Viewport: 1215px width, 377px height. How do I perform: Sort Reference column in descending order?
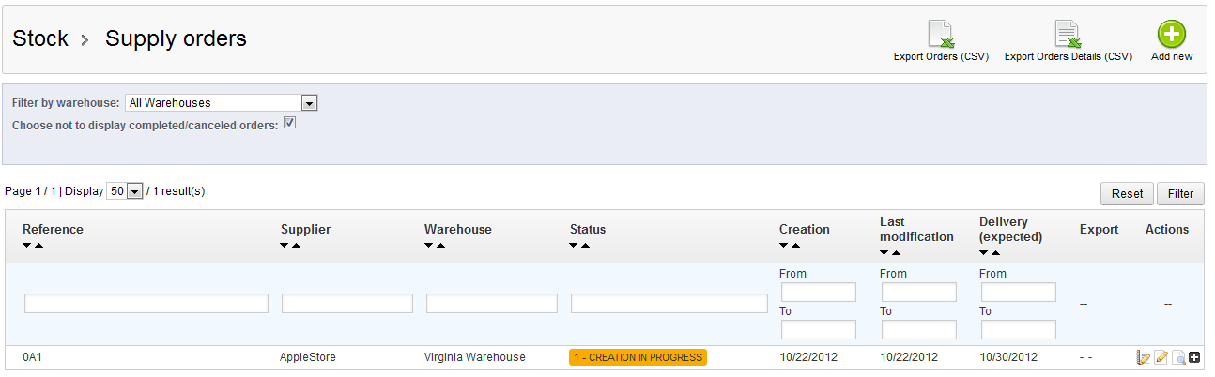[27, 246]
